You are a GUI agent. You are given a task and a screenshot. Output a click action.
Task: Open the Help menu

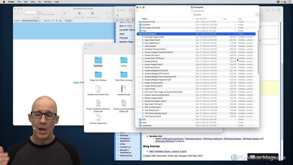[57, 2]
